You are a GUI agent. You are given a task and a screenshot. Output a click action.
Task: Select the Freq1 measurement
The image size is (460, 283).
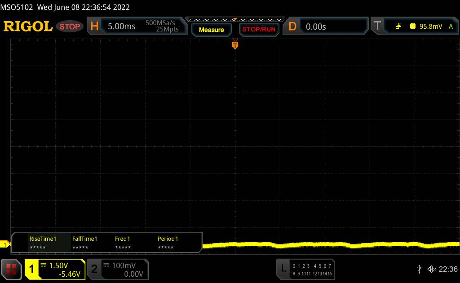point(123,243)
